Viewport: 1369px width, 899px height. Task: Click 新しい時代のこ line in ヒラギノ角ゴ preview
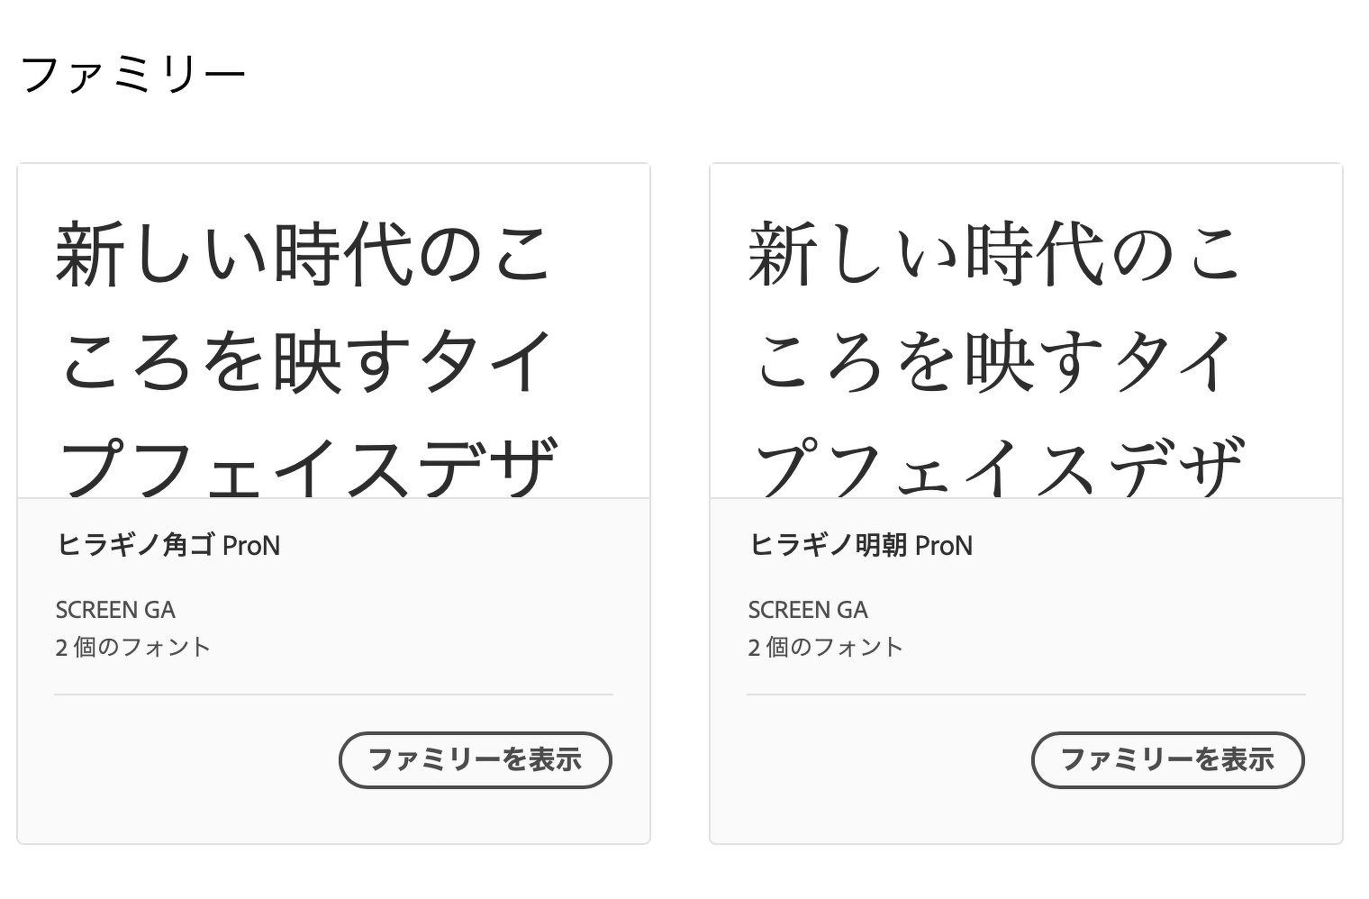point(303,254)
